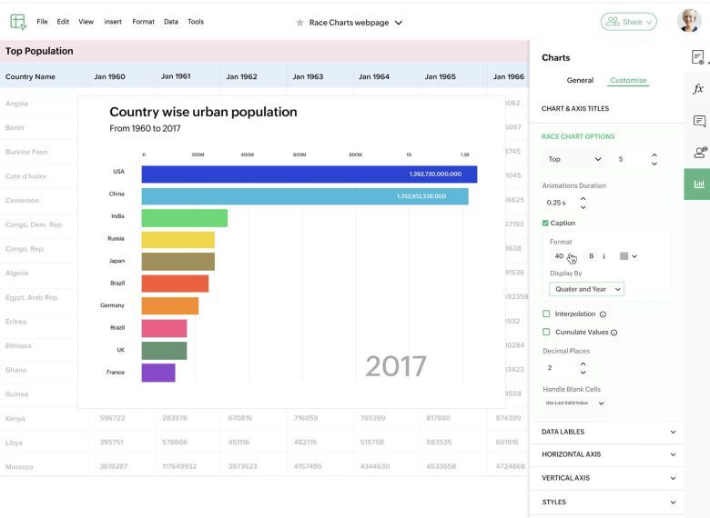Image resolution: width=710 pixels, height=518 pixels.
Task: Decrease Decimal Places value
Action: point(583,373)
